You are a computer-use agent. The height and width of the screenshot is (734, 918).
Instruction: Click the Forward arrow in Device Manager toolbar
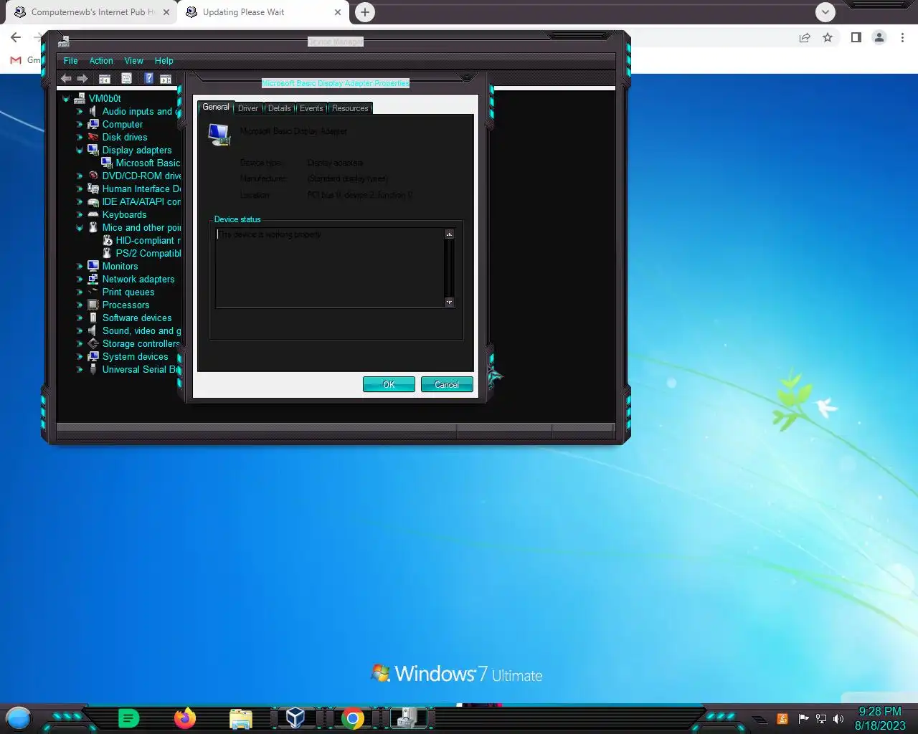(82, 78)
